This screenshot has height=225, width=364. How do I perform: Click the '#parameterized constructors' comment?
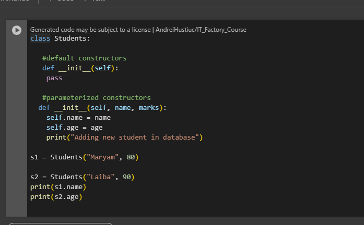coord(96,98)
